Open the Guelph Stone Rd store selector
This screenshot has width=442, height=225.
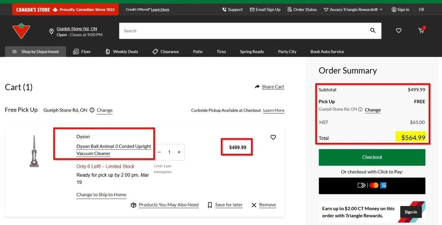coord(76,29)
